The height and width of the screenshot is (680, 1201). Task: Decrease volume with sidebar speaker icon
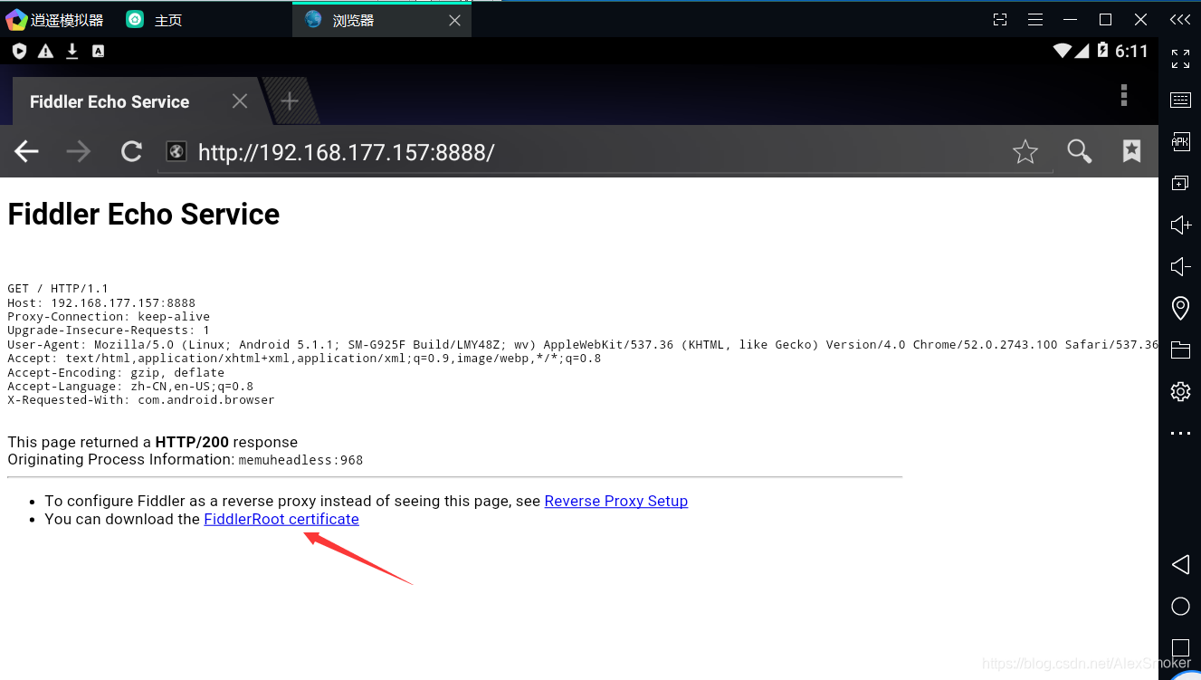click(x=1180, y=266)
